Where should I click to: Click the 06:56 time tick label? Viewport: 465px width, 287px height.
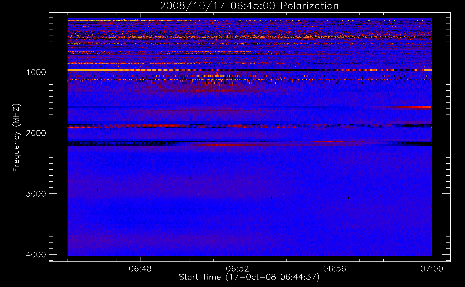pos(335,269)
